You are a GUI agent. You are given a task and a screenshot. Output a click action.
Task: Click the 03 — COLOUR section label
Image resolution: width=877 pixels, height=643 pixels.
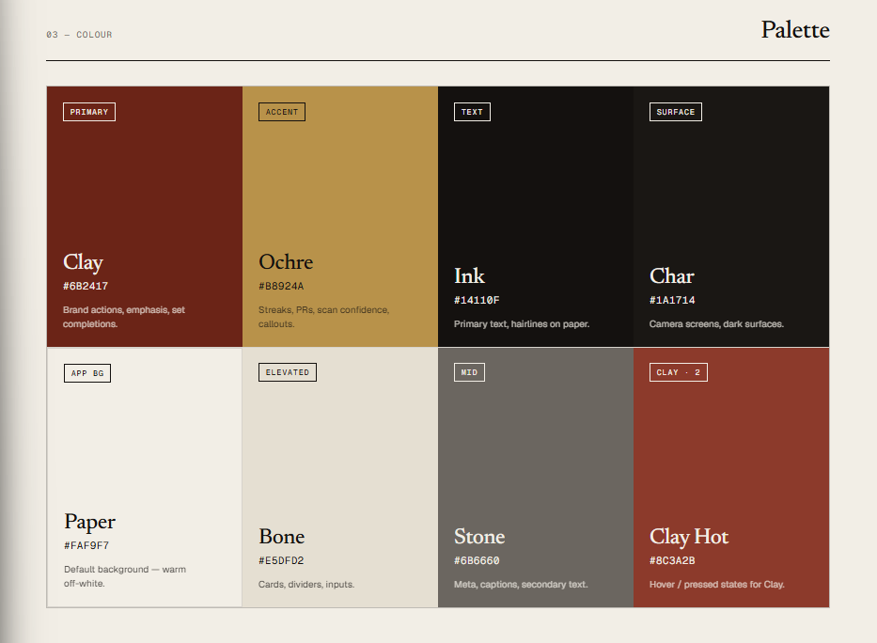click(x=79, y=35)
